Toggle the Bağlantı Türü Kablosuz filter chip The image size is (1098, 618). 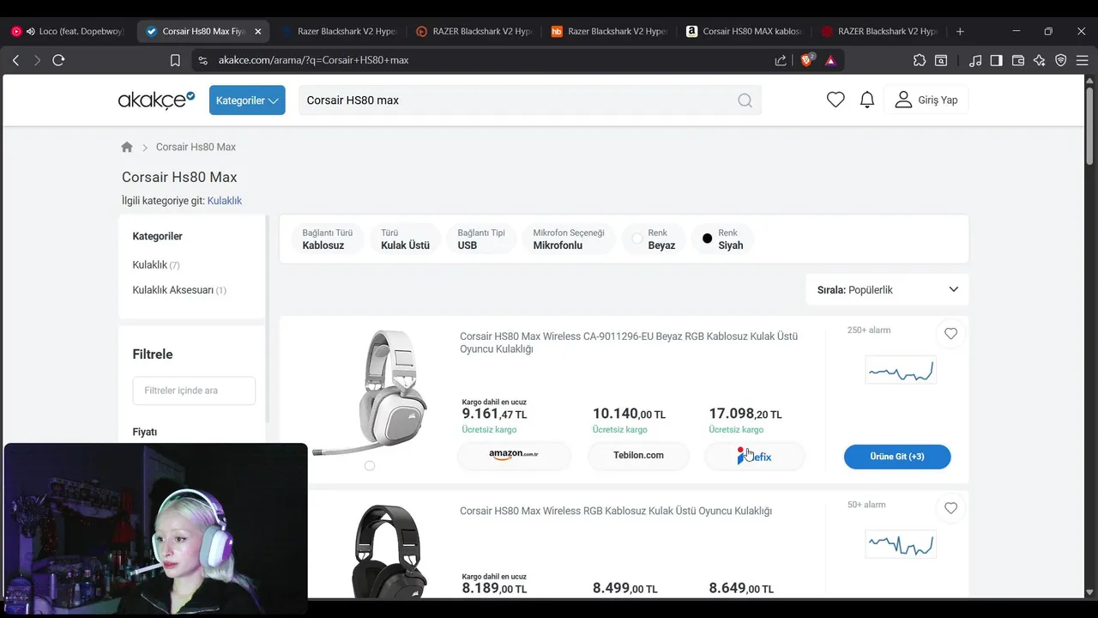coord(328,239)
